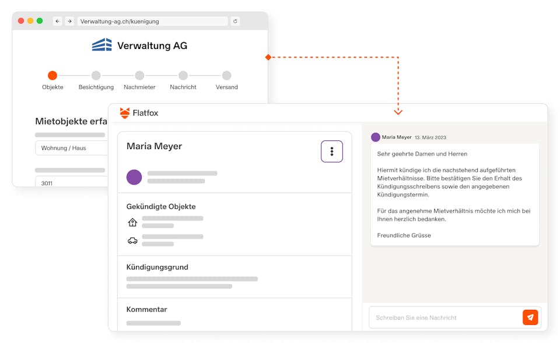
Task: Select the Objekte step circle
Action: pos(52,75)
